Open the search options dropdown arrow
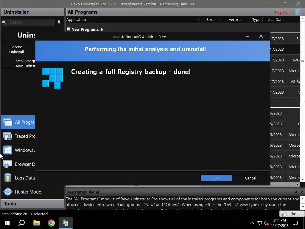Viewport: 305px width, 229px height. [59, 22]
